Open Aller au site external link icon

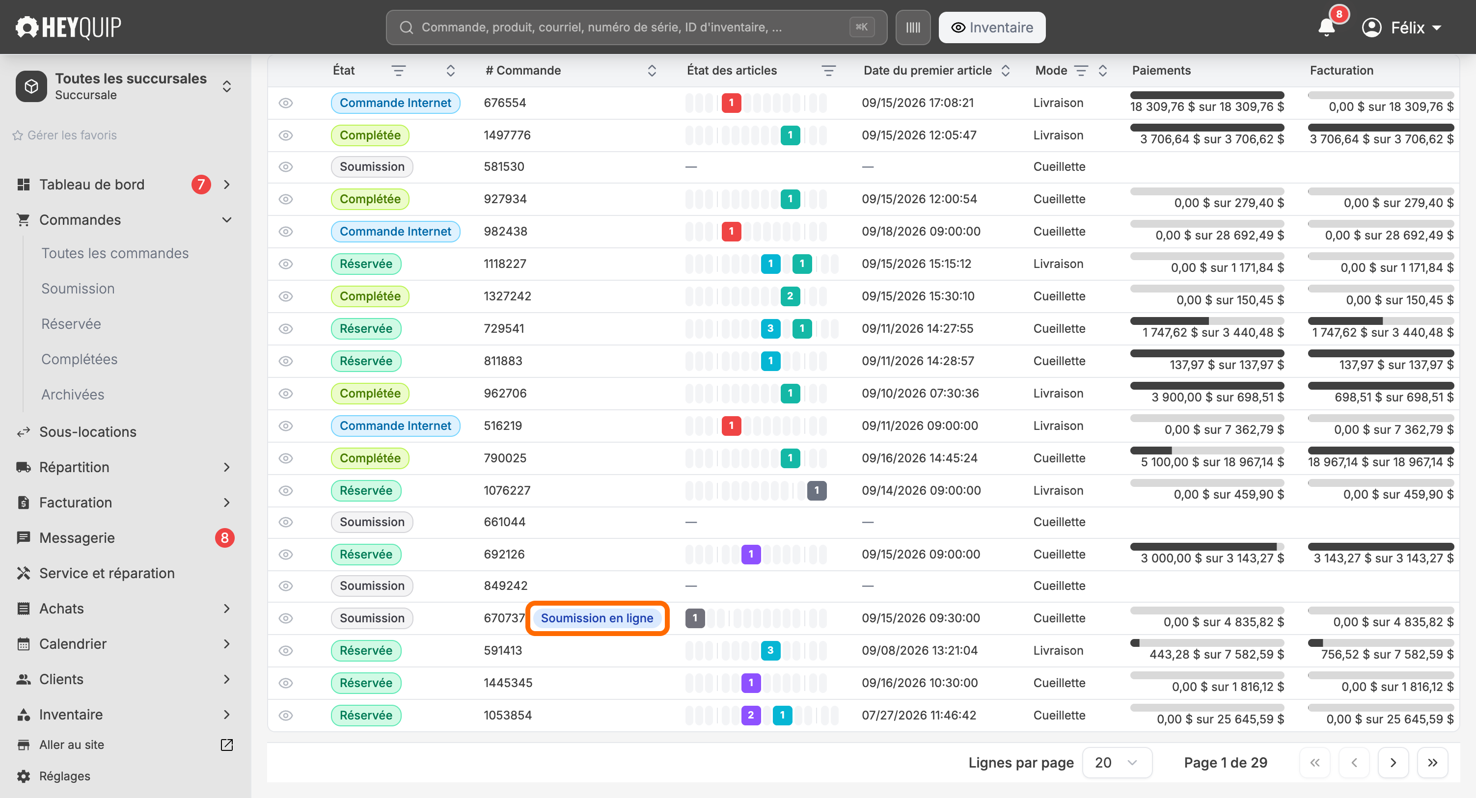[x=227, y=745]
